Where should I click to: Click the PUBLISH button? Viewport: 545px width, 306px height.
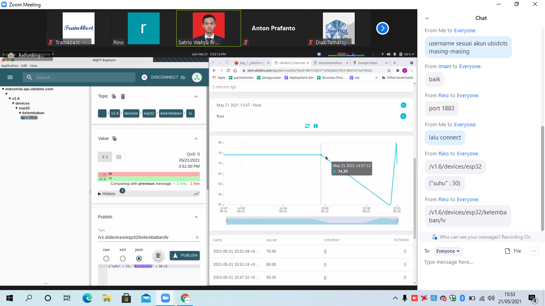(185, 255)
